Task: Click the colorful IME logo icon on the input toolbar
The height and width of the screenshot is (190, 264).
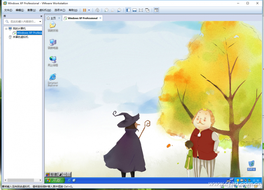Action: point(48,175)
